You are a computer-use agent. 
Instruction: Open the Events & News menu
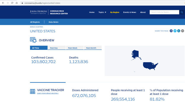(x=130, y=12)
